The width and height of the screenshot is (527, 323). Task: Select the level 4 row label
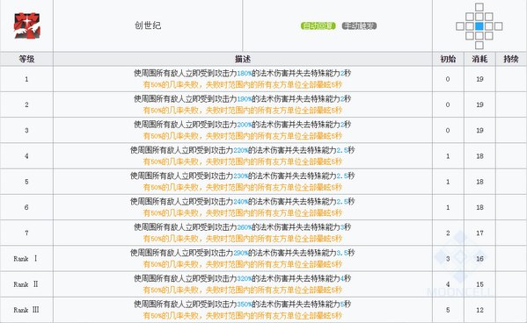point(26,156)
